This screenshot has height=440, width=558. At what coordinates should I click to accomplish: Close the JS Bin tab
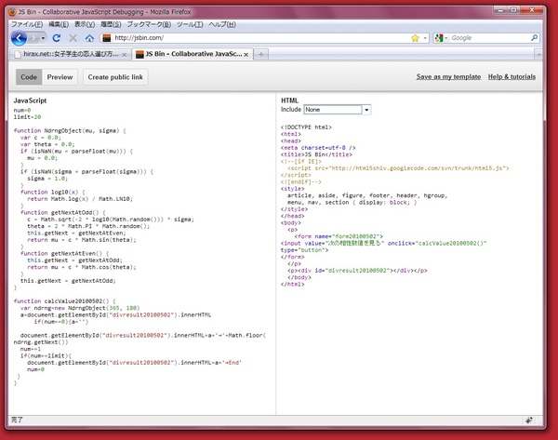pos(248,55)
